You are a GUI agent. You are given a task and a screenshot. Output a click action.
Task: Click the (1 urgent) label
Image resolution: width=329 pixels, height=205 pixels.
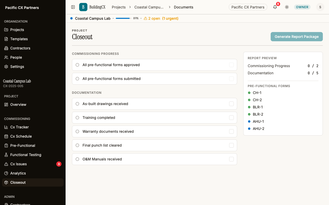pos(170,18)
